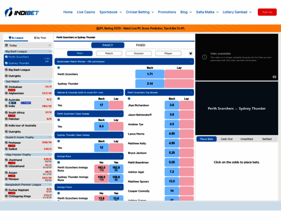Viewport: 281px width, 222px height.
Task: Select Perth Scorchers vs Sydney Thunder match
Action: 28,60
